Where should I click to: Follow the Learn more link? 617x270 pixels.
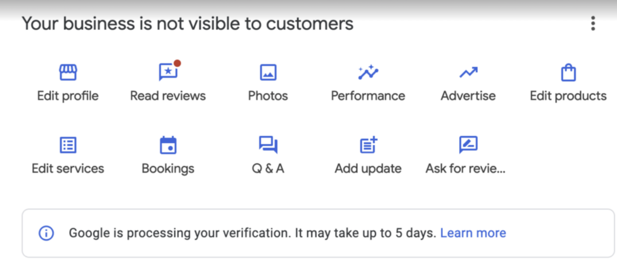(x=473, y=233)
